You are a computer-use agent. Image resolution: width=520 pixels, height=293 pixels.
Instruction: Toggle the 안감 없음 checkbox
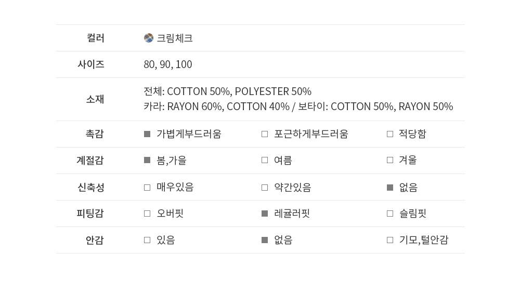[265, 240]
